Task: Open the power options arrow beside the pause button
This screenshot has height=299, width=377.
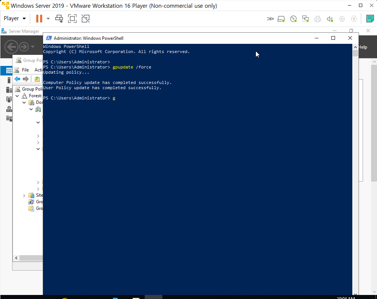Action: coord(48,18)
